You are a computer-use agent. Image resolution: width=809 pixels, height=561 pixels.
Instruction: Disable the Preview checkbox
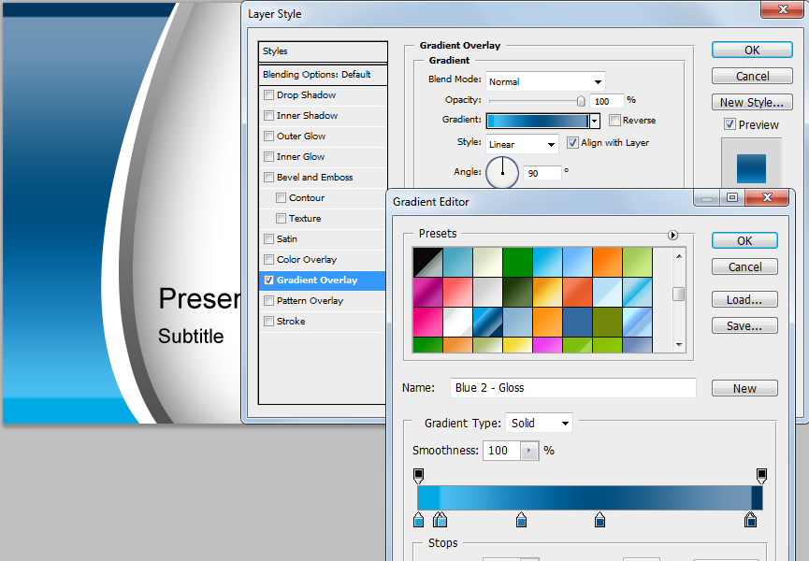(729, 124)
